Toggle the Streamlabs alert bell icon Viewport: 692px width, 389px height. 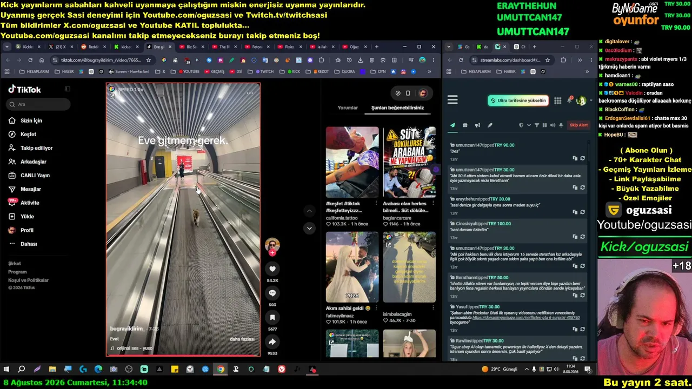coord(561,125)
